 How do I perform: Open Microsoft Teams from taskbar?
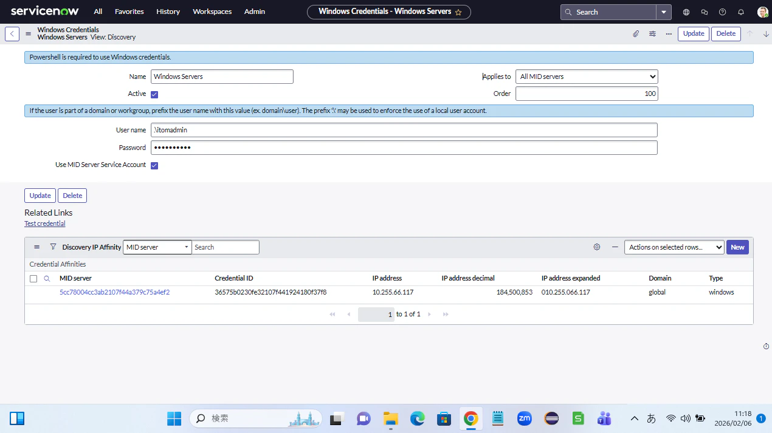tap(604, 418)
